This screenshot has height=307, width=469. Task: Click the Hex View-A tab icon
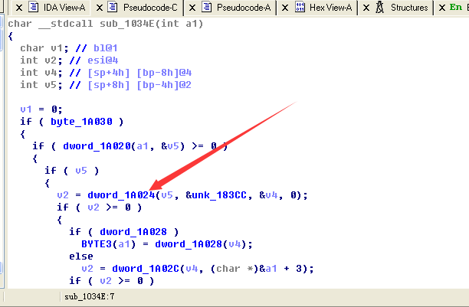[x=297, y=8]
